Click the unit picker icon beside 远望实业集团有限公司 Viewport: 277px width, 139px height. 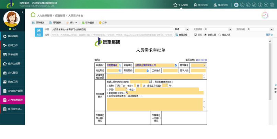point(176,65)
